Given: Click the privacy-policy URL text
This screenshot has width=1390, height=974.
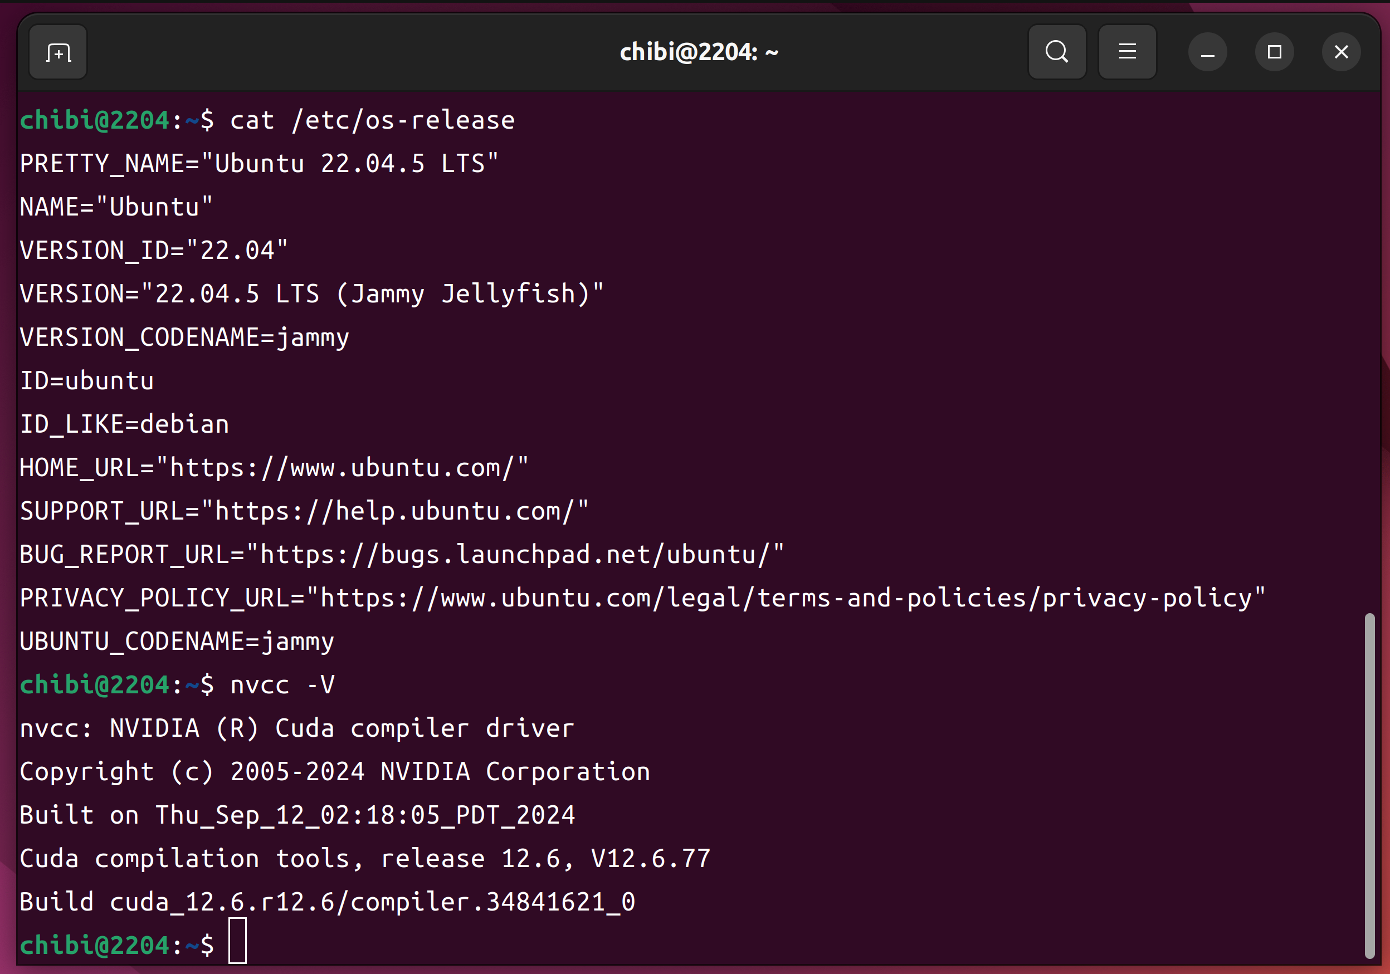Looking at the screenshot, I should pos(786,598).
